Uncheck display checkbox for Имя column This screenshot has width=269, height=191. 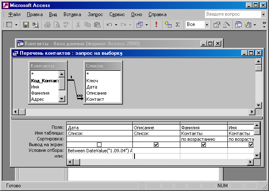(x=251, y=145)
